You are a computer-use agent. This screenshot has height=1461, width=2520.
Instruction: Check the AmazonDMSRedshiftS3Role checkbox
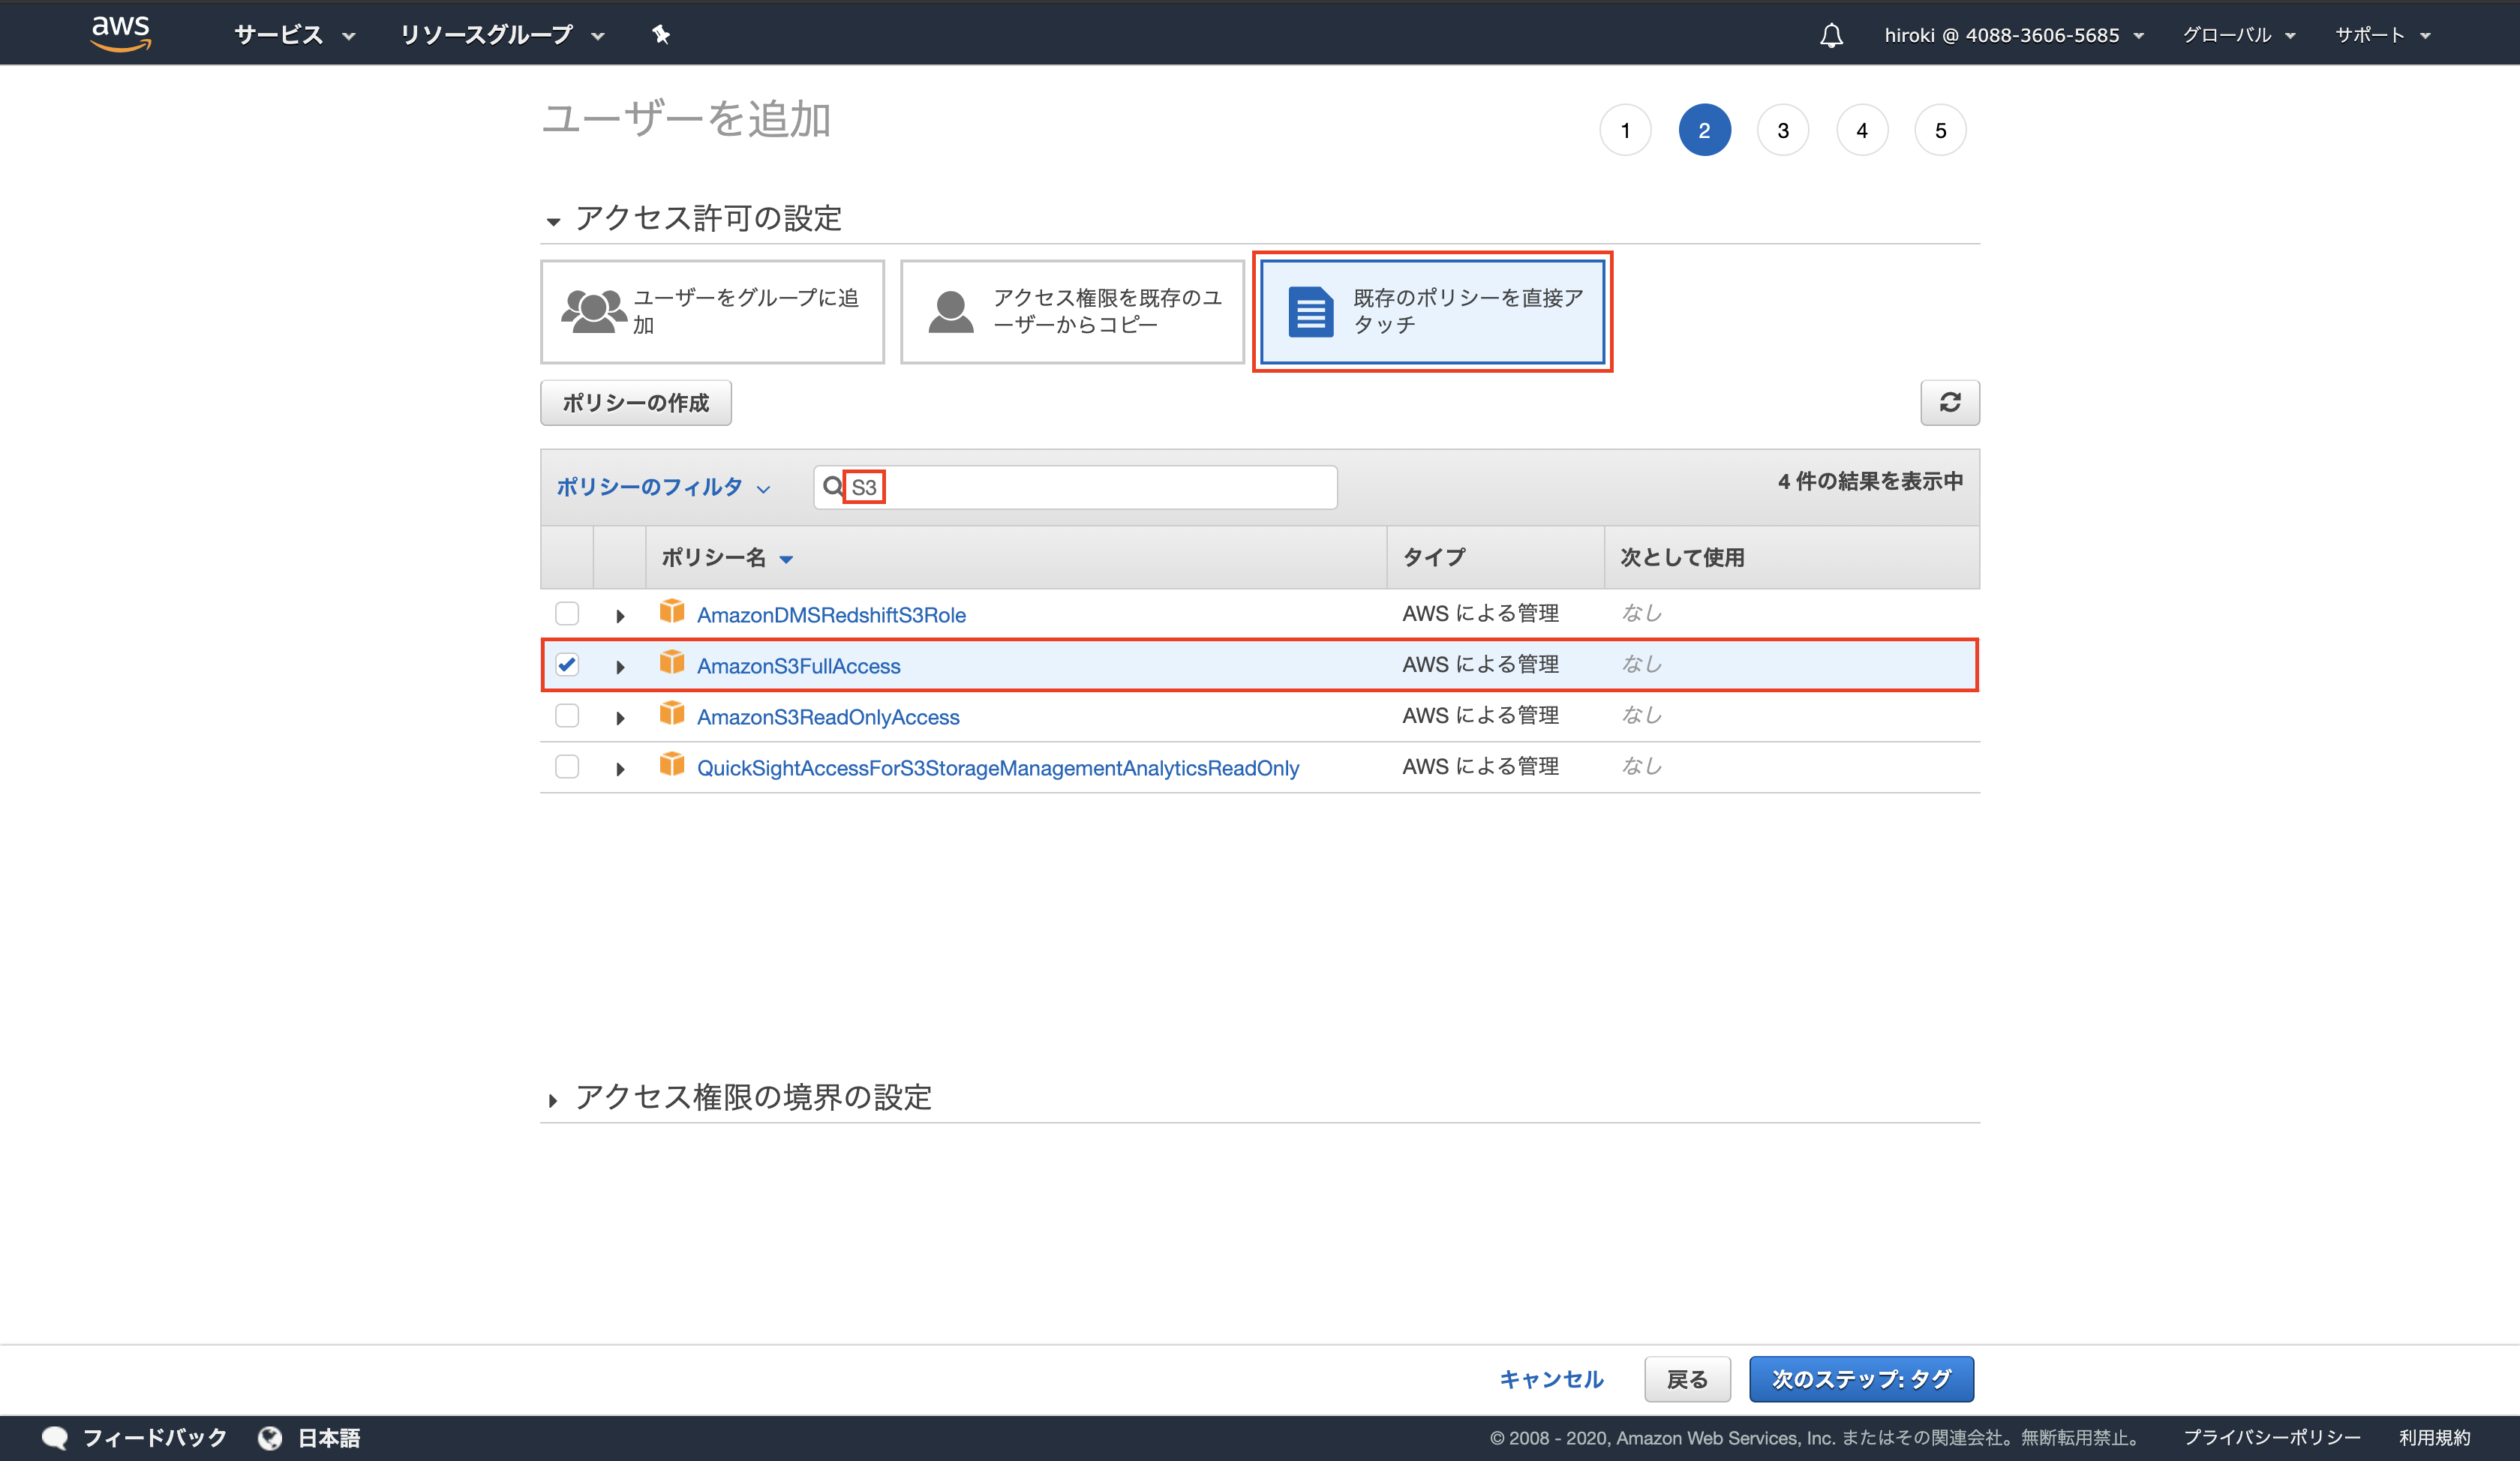pos(567,613)
